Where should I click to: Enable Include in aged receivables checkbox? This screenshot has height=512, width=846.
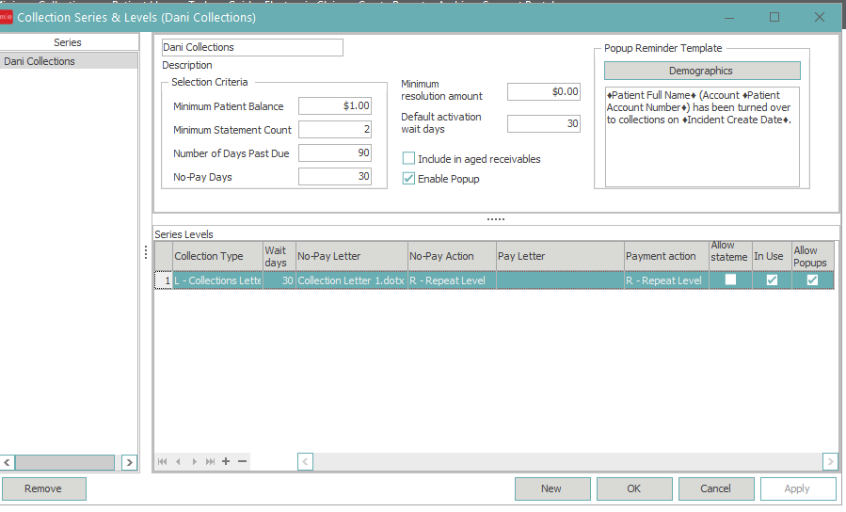click(408, 159)
